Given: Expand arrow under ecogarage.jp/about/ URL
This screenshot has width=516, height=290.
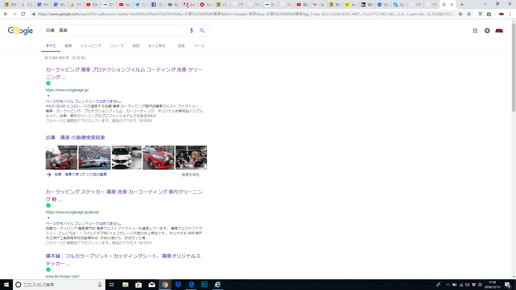Looking at the screenshot, I should (48, 218).
